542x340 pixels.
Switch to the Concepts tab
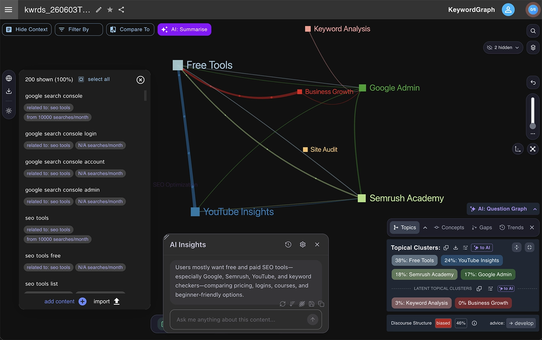coord(449,228)
